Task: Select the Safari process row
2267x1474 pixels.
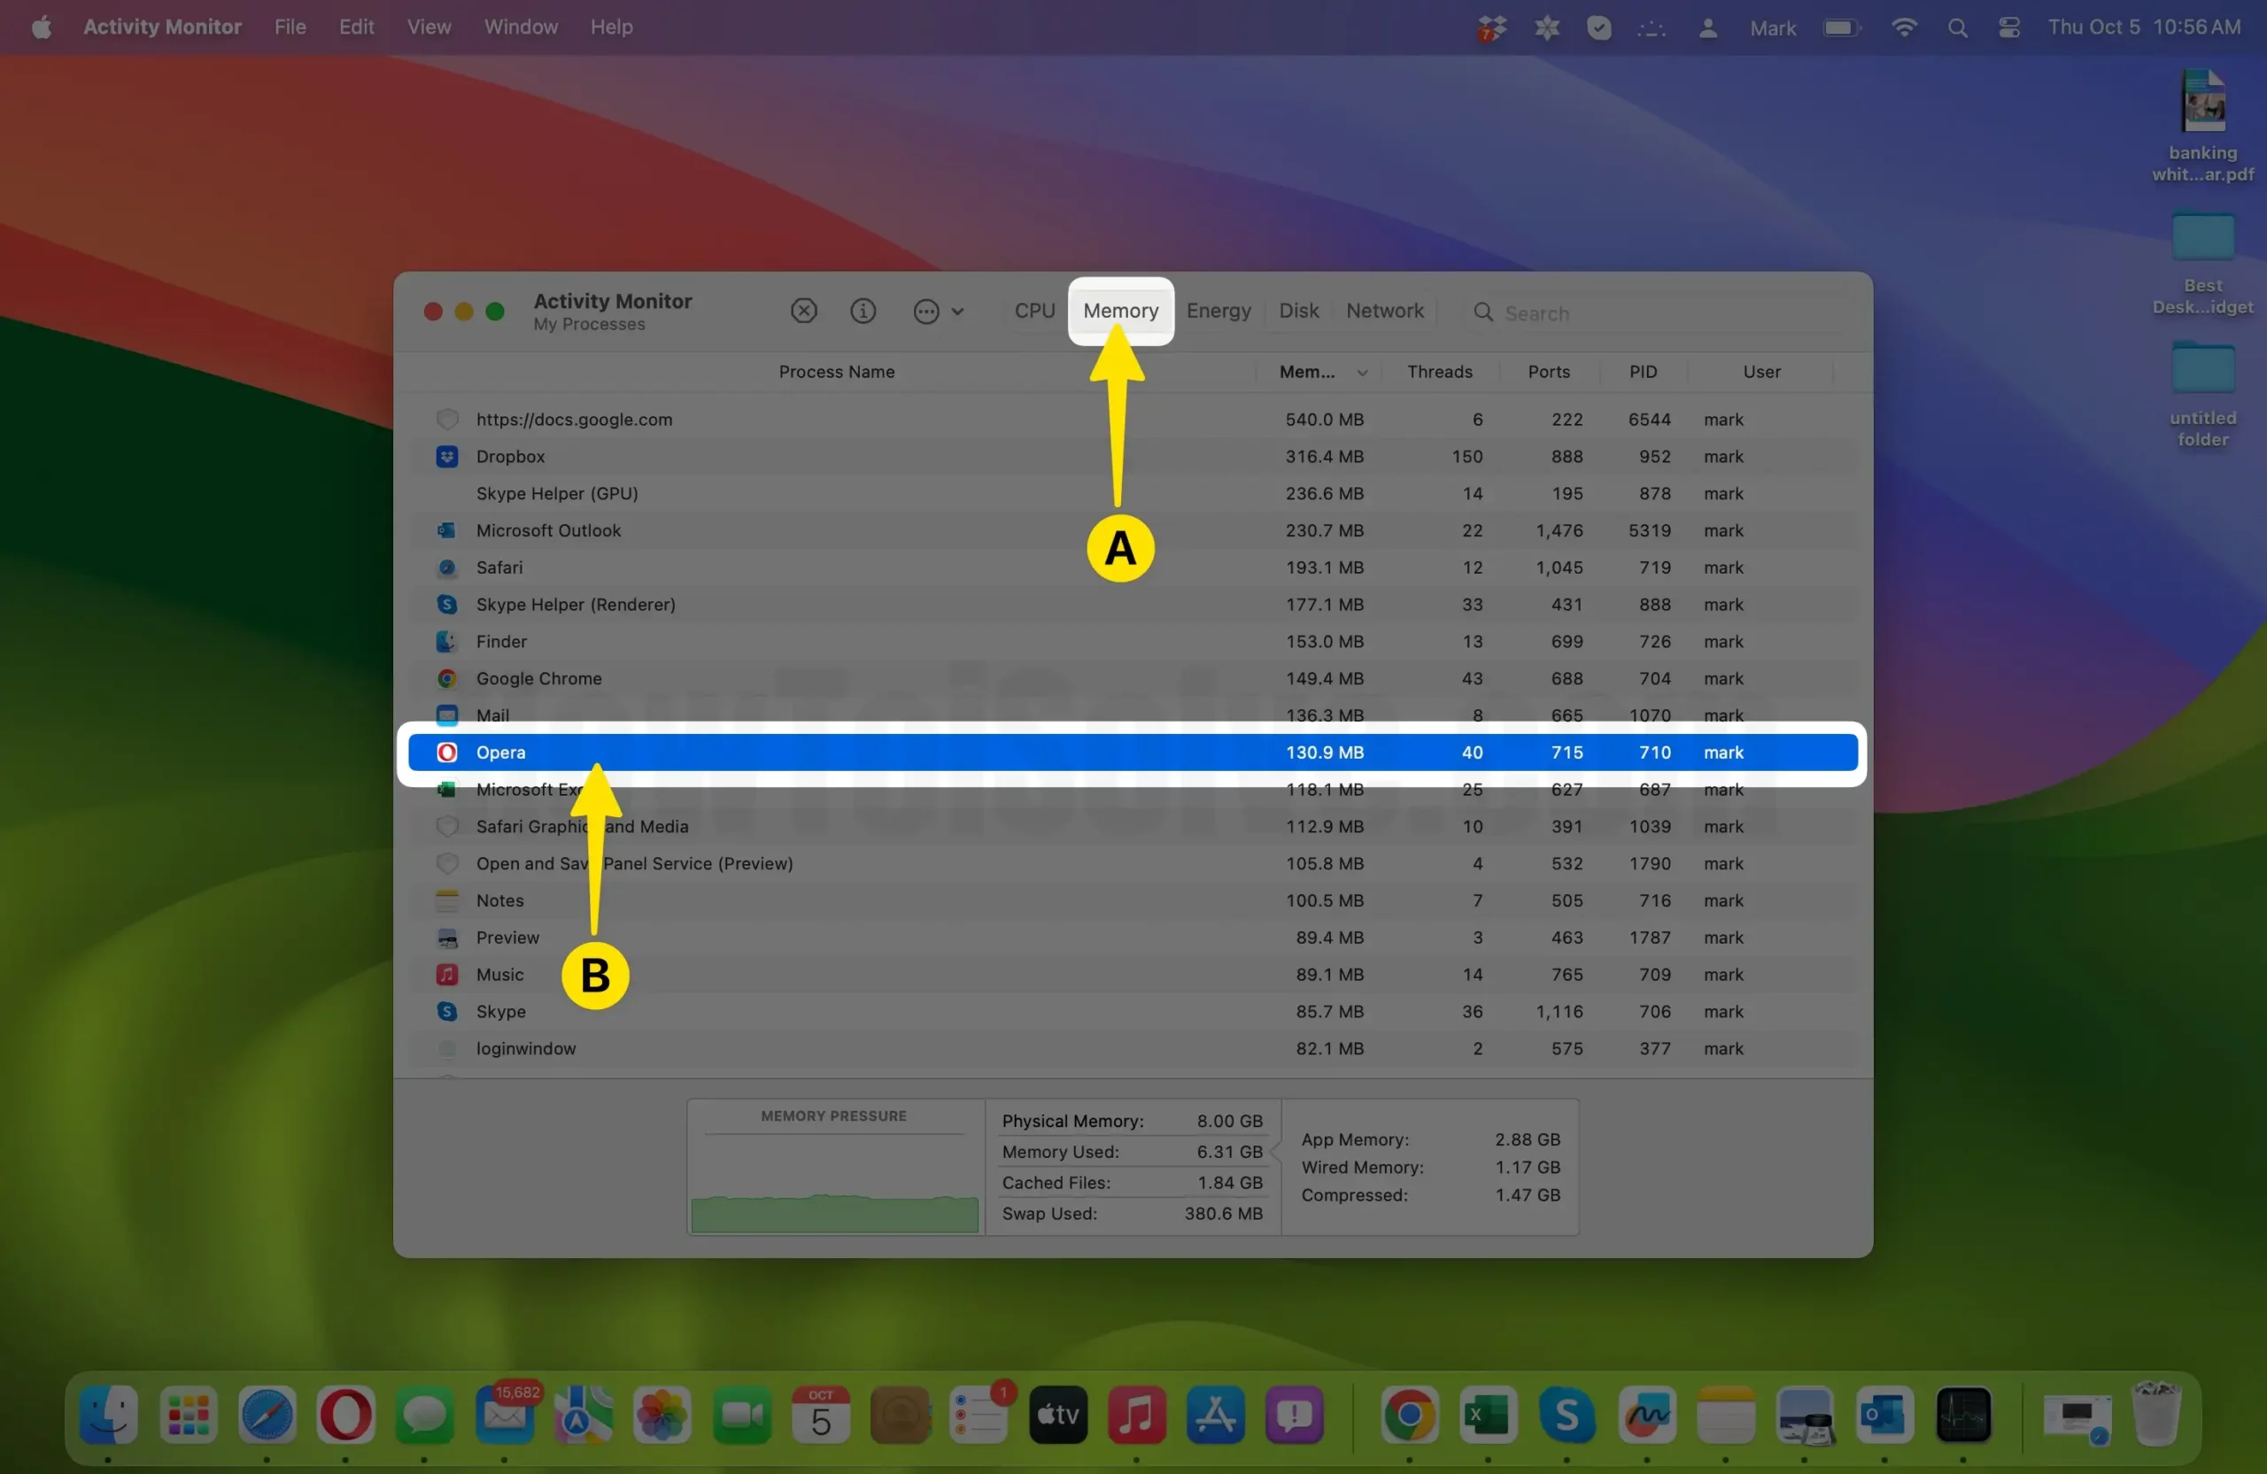Action: pyautogui.click(x=1133, y=567)
